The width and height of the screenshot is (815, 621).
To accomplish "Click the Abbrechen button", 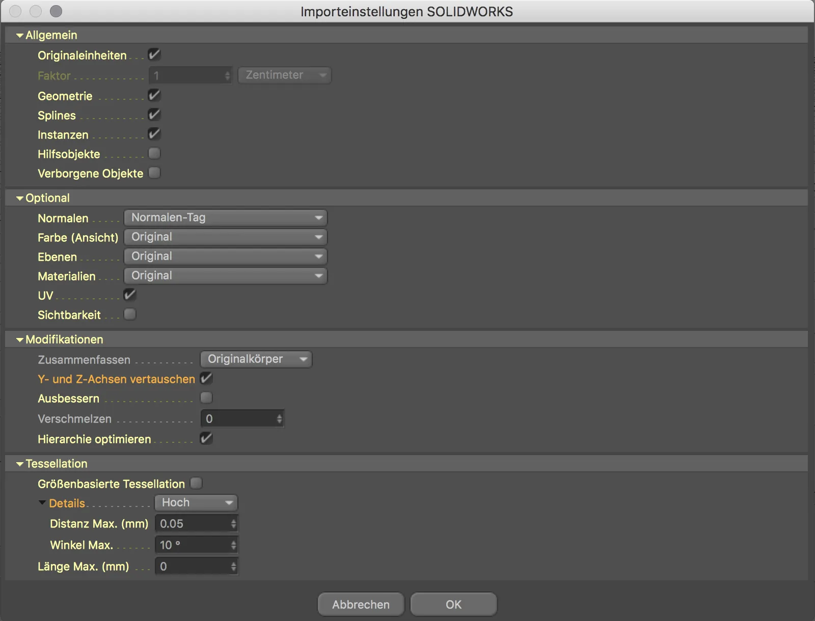I will coord(361,604).
